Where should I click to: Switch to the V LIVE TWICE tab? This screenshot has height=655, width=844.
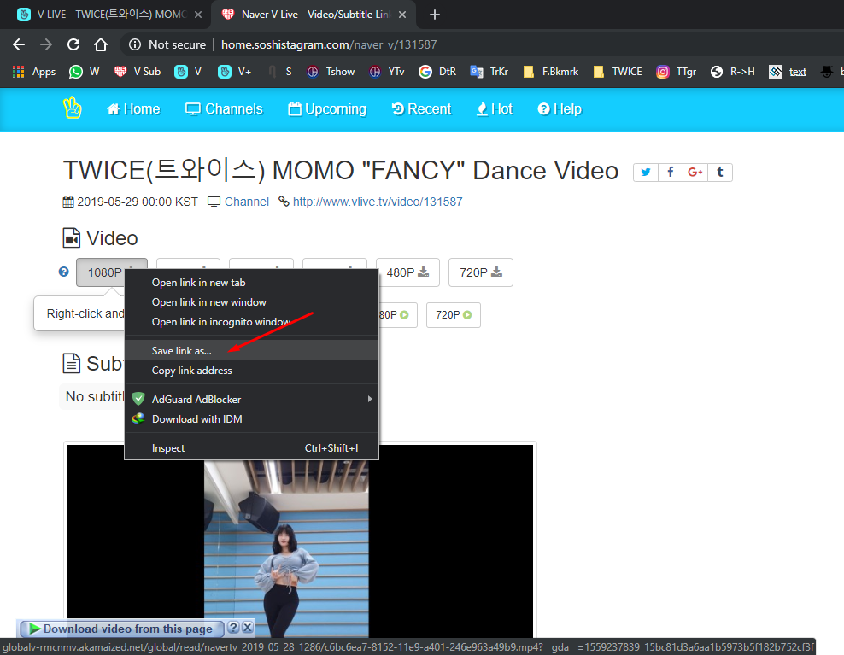click(x=103, y=15)
